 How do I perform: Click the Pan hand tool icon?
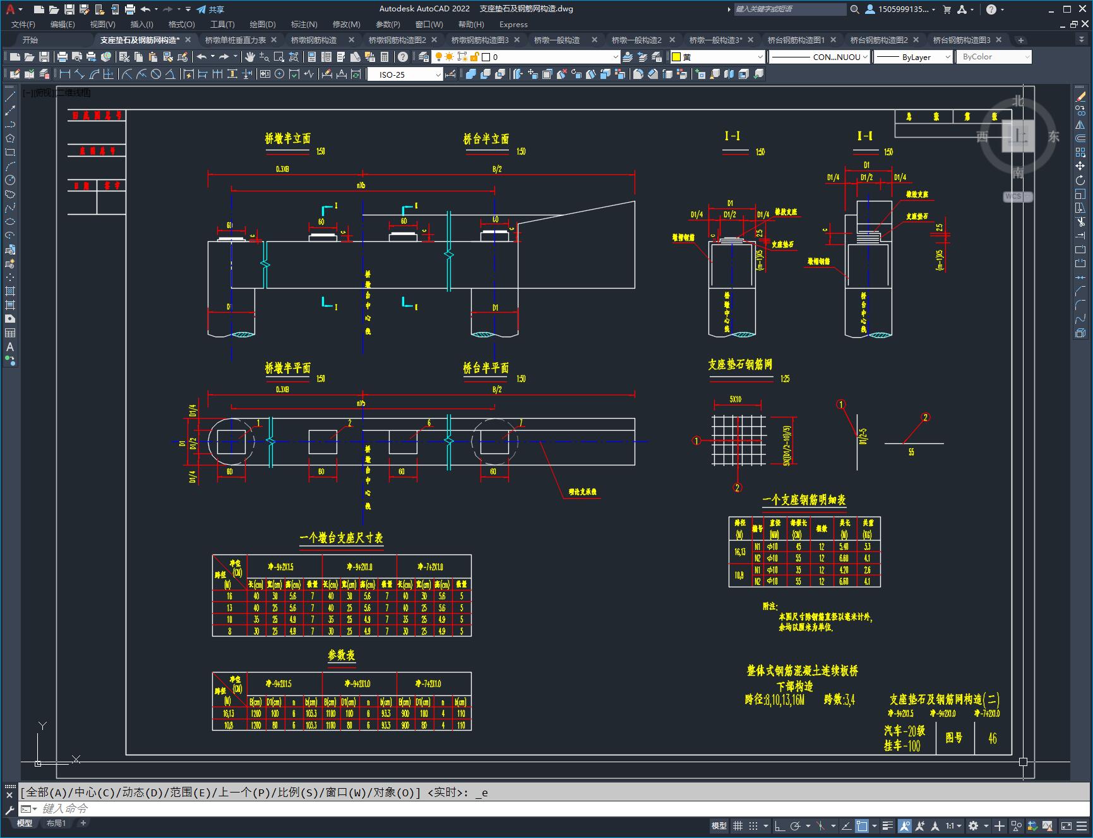click(250, 57)
